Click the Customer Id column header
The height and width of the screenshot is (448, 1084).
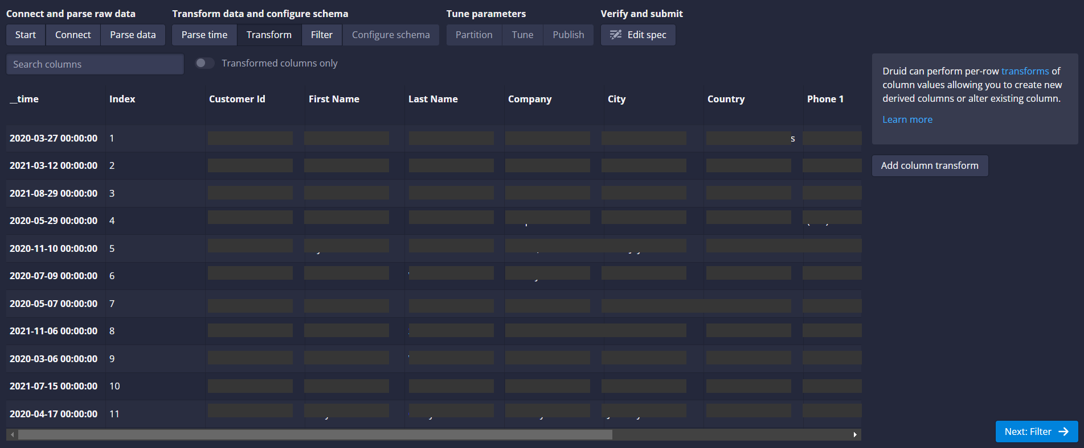tap(237, 99)
